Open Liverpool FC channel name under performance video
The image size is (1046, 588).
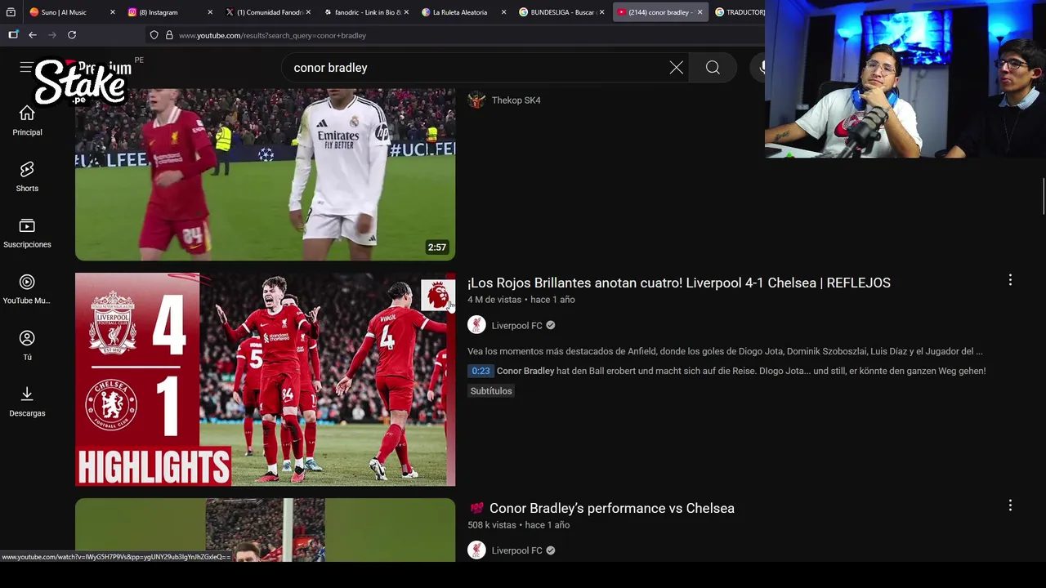coord(516,550)
